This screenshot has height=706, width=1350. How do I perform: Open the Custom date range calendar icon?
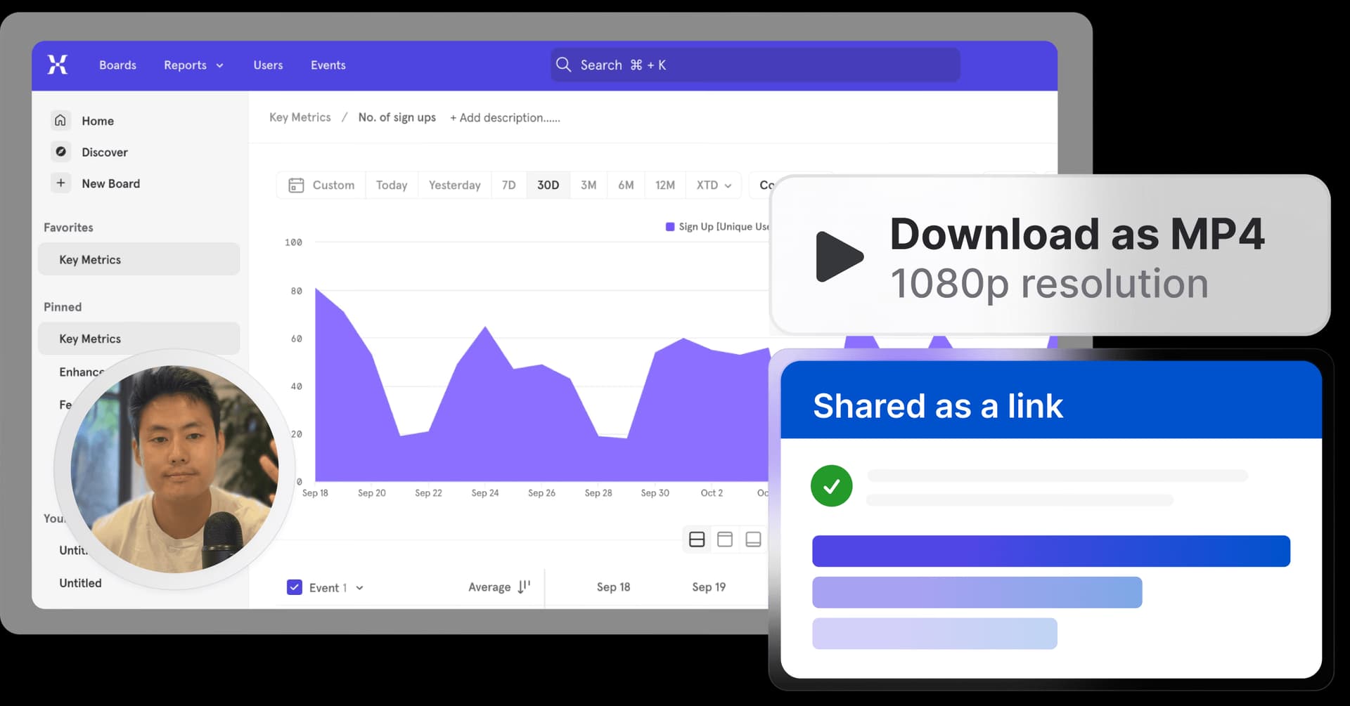point(296,185)
